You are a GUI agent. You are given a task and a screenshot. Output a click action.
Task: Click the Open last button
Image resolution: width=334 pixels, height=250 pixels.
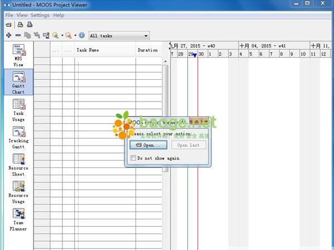point(188,145)
